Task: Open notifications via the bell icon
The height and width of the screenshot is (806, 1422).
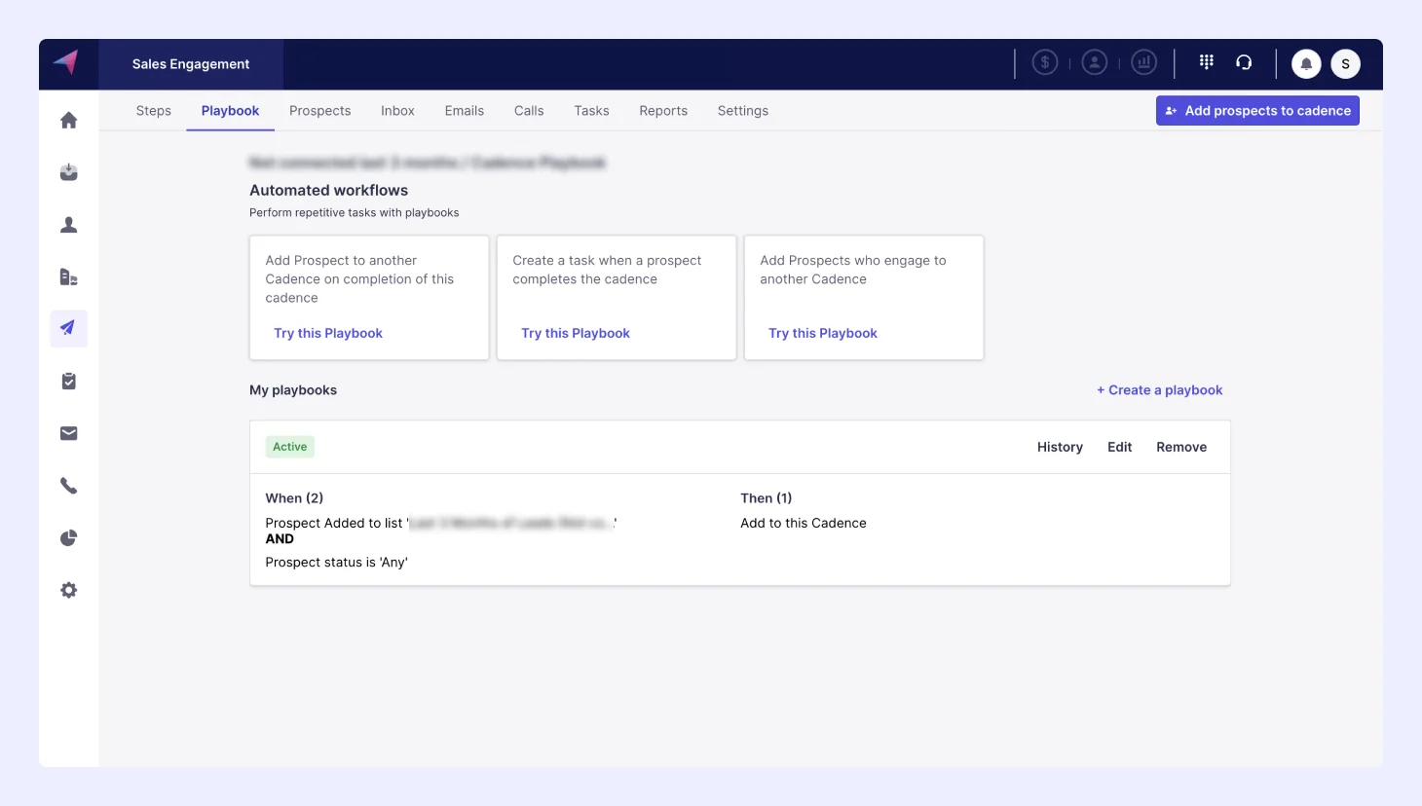Action: coord(1306,62)
